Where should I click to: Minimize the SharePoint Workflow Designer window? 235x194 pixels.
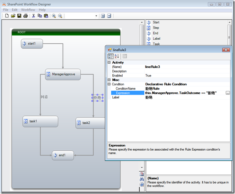[x=211, y=4]
